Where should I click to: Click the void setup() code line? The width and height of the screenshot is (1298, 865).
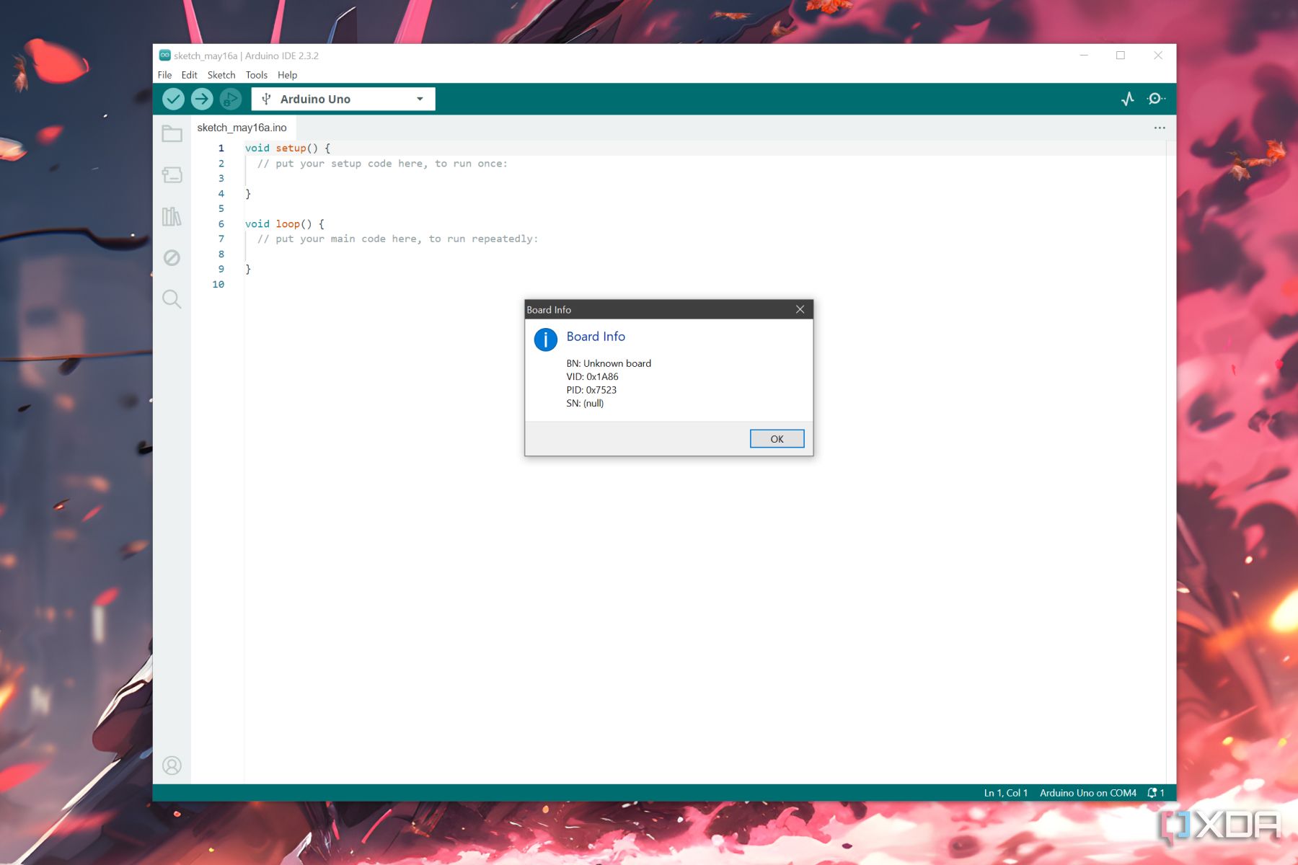288,148
